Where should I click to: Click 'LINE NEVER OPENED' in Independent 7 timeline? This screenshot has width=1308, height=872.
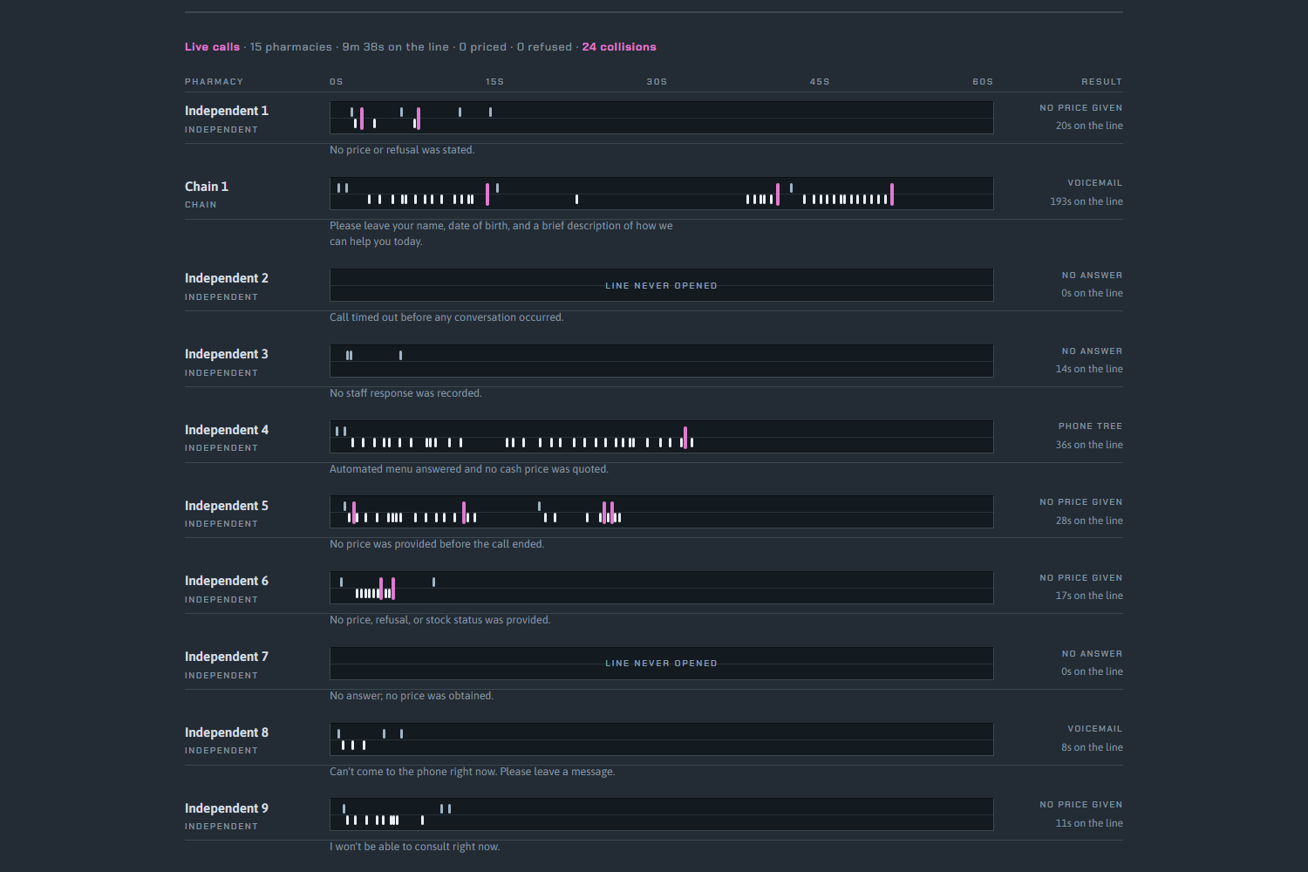coord(662,664)
